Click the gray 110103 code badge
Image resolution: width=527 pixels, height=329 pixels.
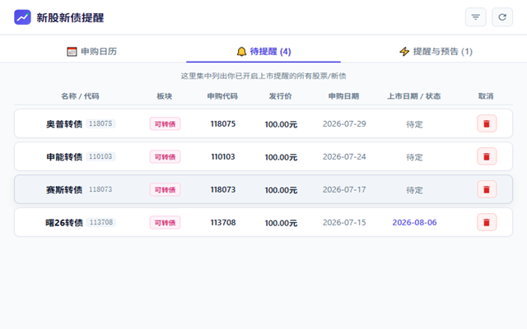click(100, 156)
